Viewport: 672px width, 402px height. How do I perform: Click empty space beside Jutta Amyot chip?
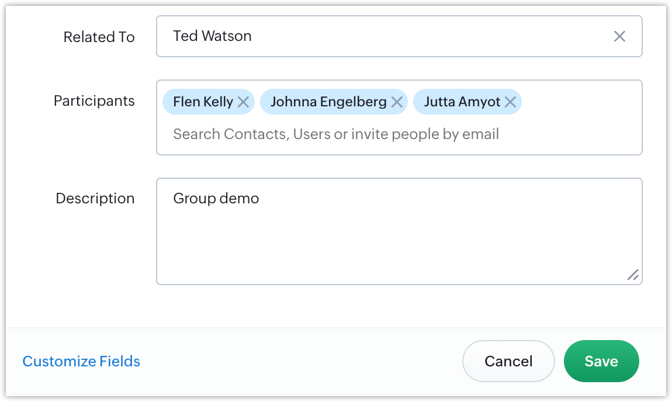tap(581, 102)
